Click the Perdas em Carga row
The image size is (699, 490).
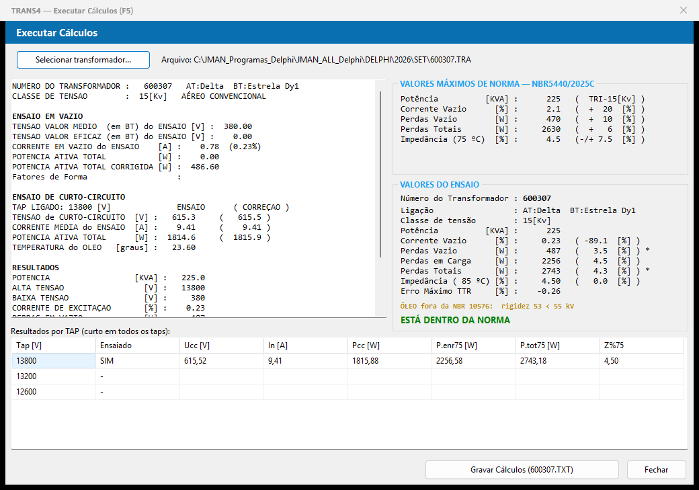520,261
